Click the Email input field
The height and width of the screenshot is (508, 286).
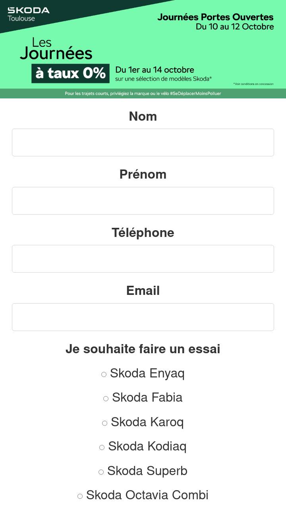[143, 317]
